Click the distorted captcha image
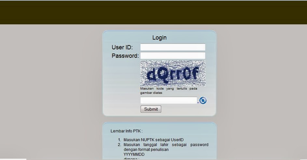The width and height of the screenshot is (307, 160). point(173,73)
